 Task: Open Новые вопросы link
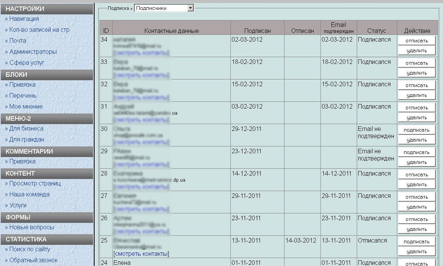[32, 227]
